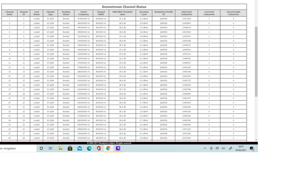
Task: Click the 39.2 dB SNR value
Action: point(122,63)
